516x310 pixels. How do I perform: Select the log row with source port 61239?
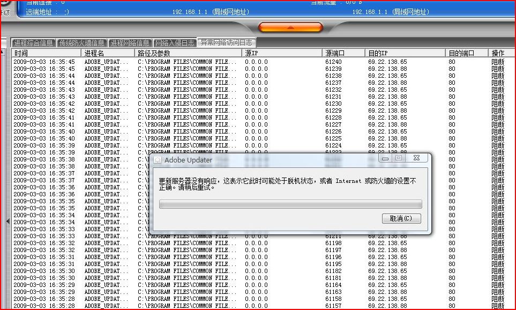point(263,69)
